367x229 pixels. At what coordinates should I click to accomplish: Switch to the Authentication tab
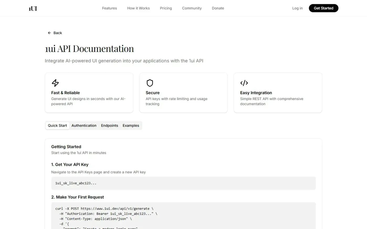[84, 126]
